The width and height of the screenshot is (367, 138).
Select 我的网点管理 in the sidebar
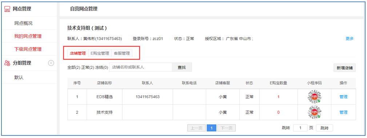point(28,36)
